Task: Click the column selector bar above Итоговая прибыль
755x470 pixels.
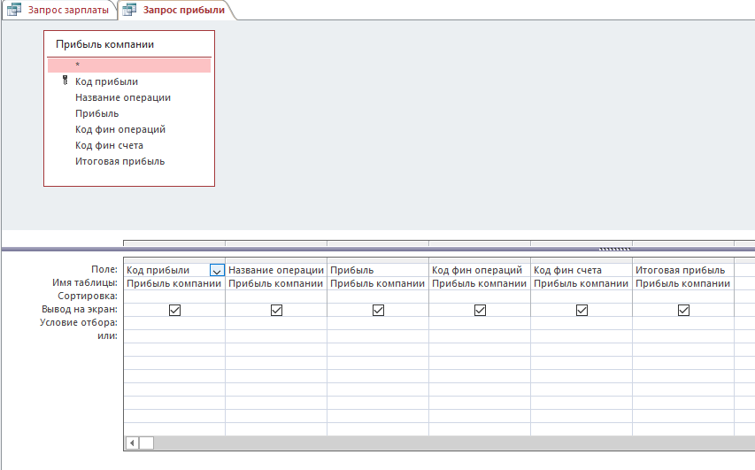Action: 682,260
